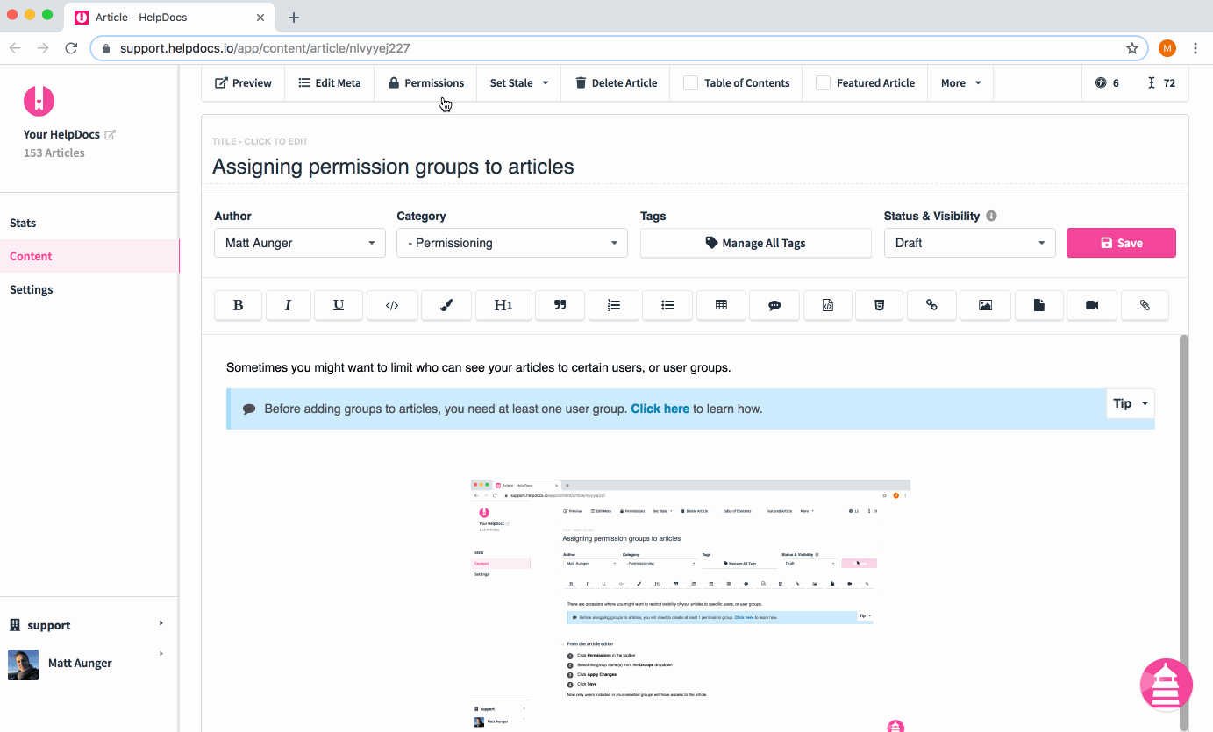Expand the support account menu
Image resolution: width=1213 pixels, height=732 pixels.
tap(88, 625)
